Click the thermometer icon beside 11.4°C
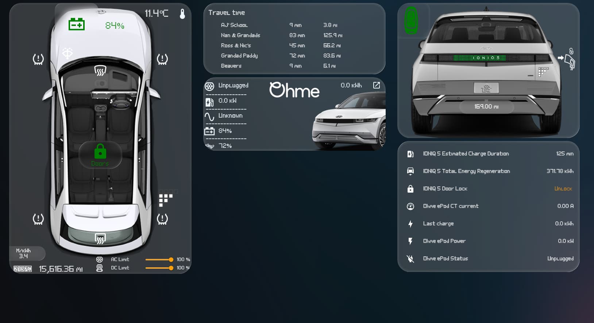594x323 pixels. 182,14
